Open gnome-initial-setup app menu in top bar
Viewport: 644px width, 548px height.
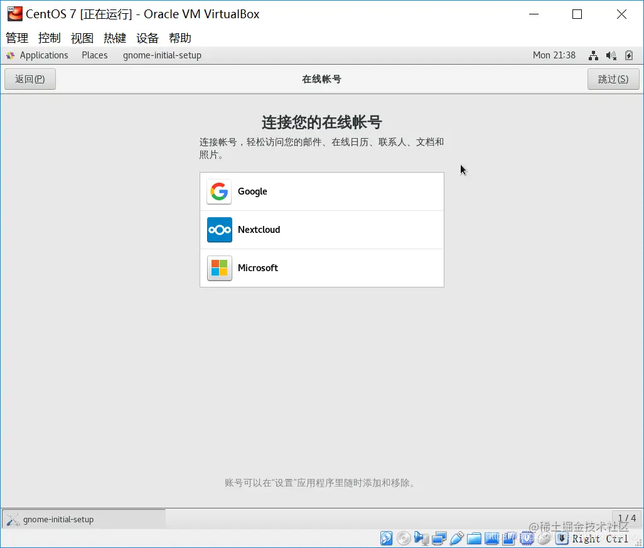pos(162,55)
